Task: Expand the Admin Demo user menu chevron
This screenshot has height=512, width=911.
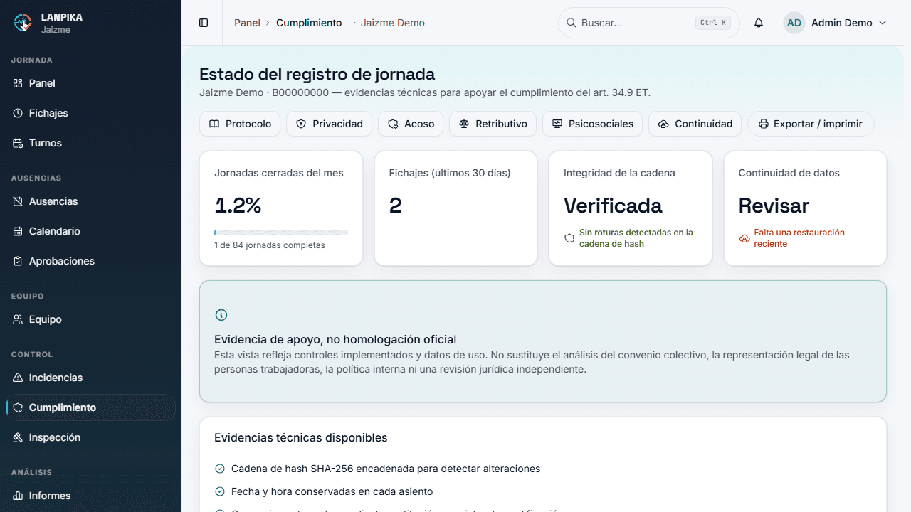Action: click(x=883, y=23)
